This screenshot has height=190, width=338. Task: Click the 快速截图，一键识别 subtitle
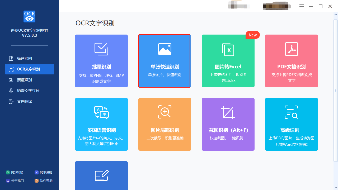click(226, 138)
